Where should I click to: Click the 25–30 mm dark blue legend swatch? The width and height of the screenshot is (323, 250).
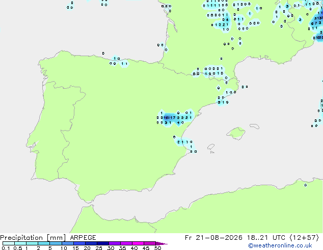(x=103, y=243)
